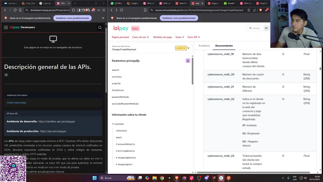Image resolution: width=323 pixels, height=182 pixels.
Task: Switch to the Culqi | Api tab in left window
Action: pos(28,3)
